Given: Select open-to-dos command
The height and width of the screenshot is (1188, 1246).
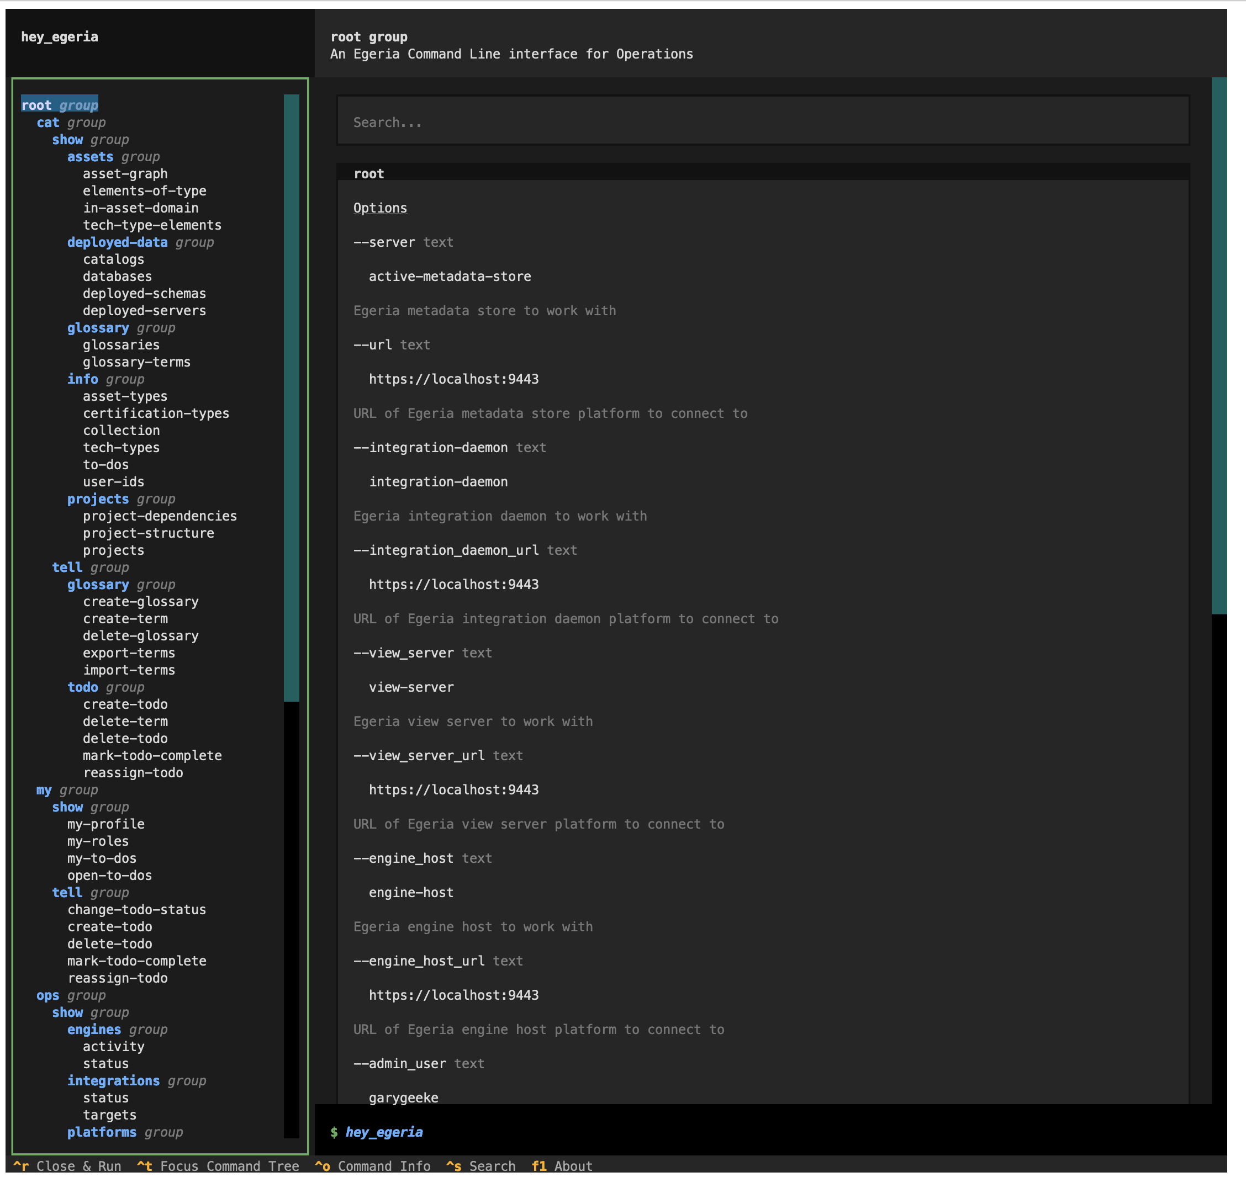Looking at the screenshot, I should [109, 874].
